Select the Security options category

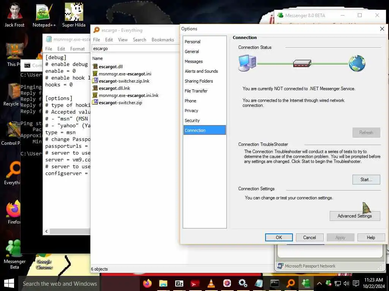point(205,120)
